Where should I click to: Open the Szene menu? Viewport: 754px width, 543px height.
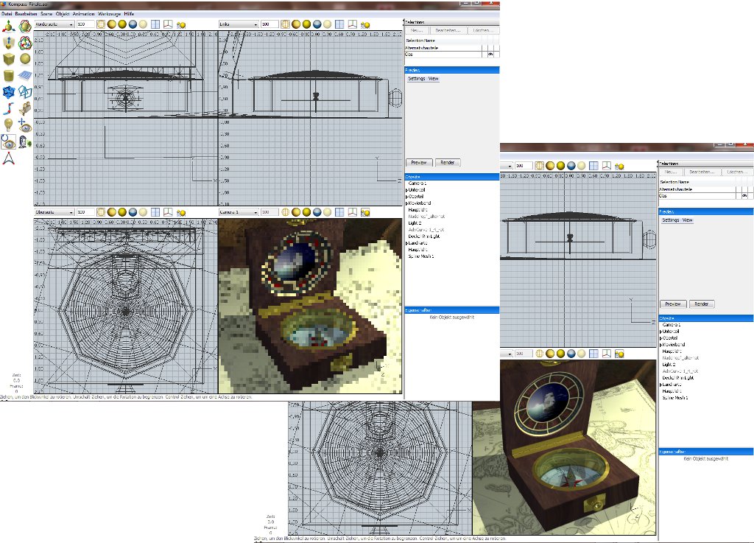(46, 14)
